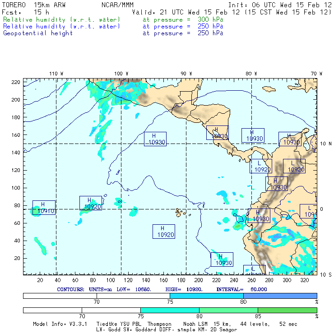334x334 pixels.
Task: Select the '44 levels,' text
Action: 255,324
